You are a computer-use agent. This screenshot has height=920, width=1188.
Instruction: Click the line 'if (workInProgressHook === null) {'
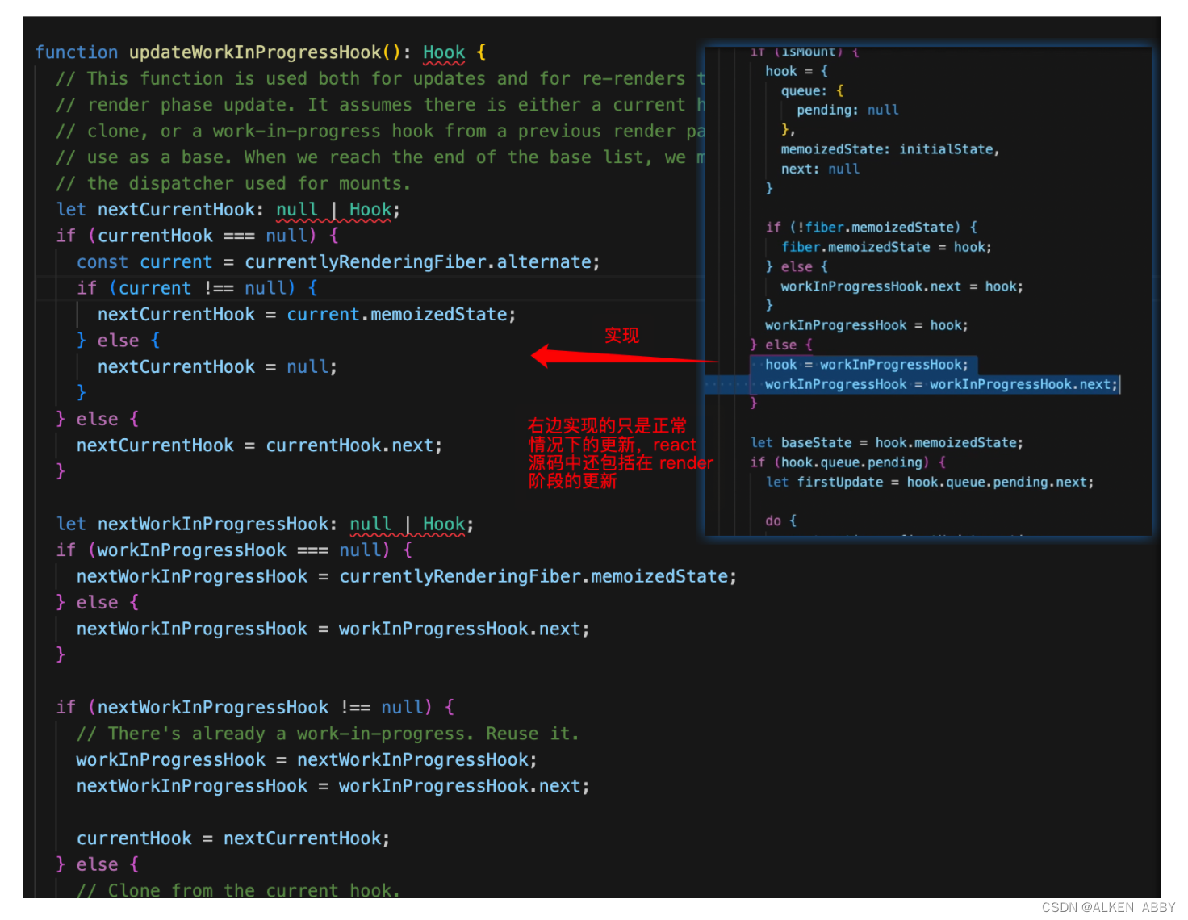(x=234, y=550)
